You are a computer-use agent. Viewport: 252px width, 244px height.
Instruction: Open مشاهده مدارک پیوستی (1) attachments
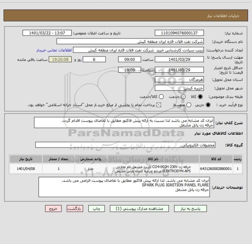[x=139, y=209]
